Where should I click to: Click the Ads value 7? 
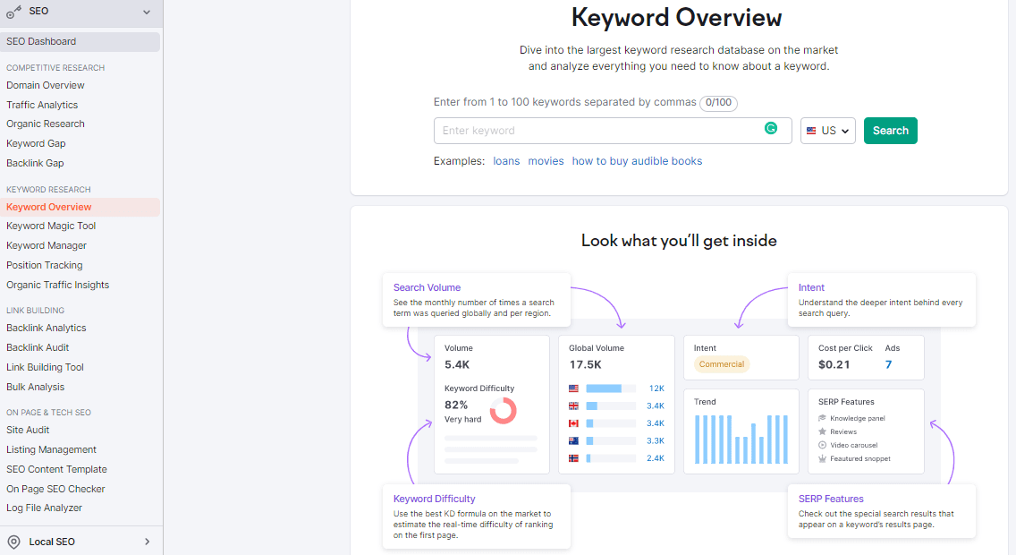tap(888, 364)
